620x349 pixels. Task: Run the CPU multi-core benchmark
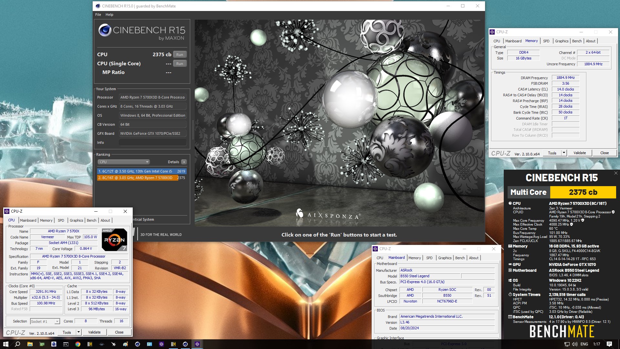click(x=180, y=55)
